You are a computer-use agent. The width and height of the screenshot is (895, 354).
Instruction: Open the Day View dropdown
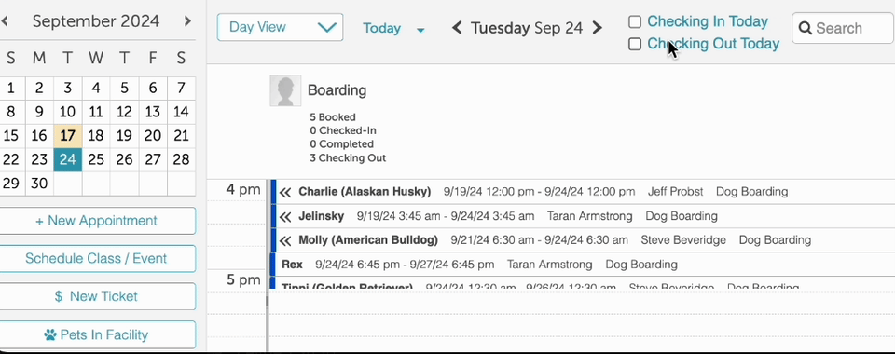coord(281,27)
